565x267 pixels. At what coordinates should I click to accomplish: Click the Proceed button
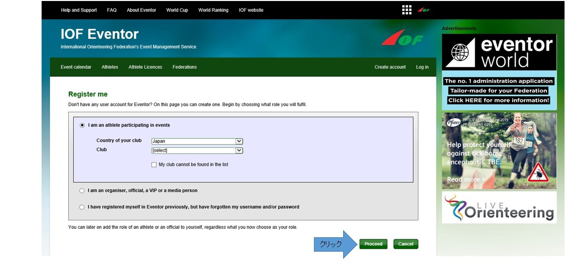click(373, 244)
